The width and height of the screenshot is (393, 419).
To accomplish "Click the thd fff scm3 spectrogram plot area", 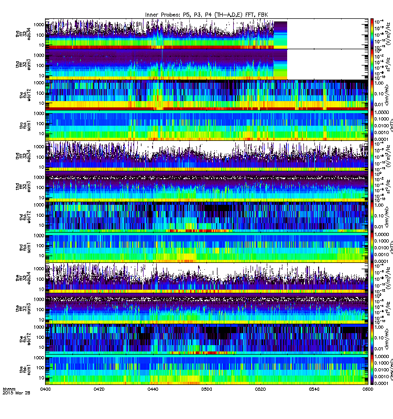I will click(206, 186).
